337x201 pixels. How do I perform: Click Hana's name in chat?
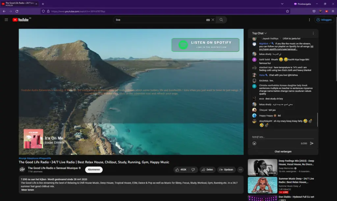pyautogui.click(x=262, y=75)
